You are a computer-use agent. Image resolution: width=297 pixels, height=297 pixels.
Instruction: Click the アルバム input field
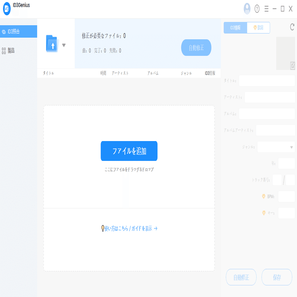(267, 114)
